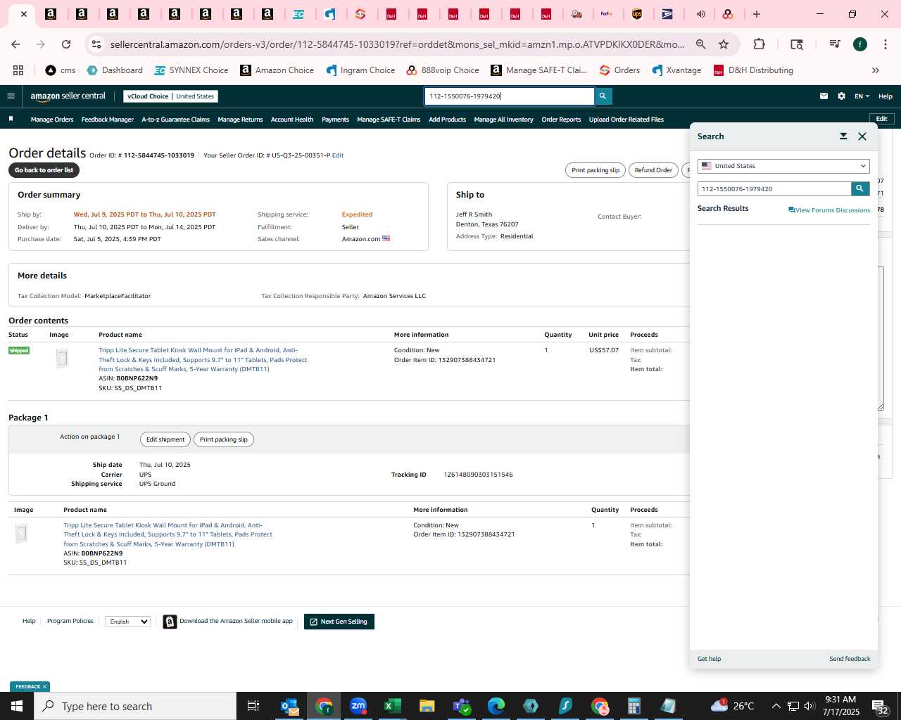Open the Chrome profile avatar
Screen dimensions: 901x720
point(860,44)
